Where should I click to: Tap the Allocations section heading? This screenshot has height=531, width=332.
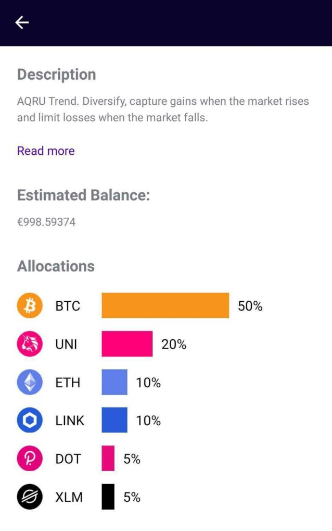(x=56, y=266)
